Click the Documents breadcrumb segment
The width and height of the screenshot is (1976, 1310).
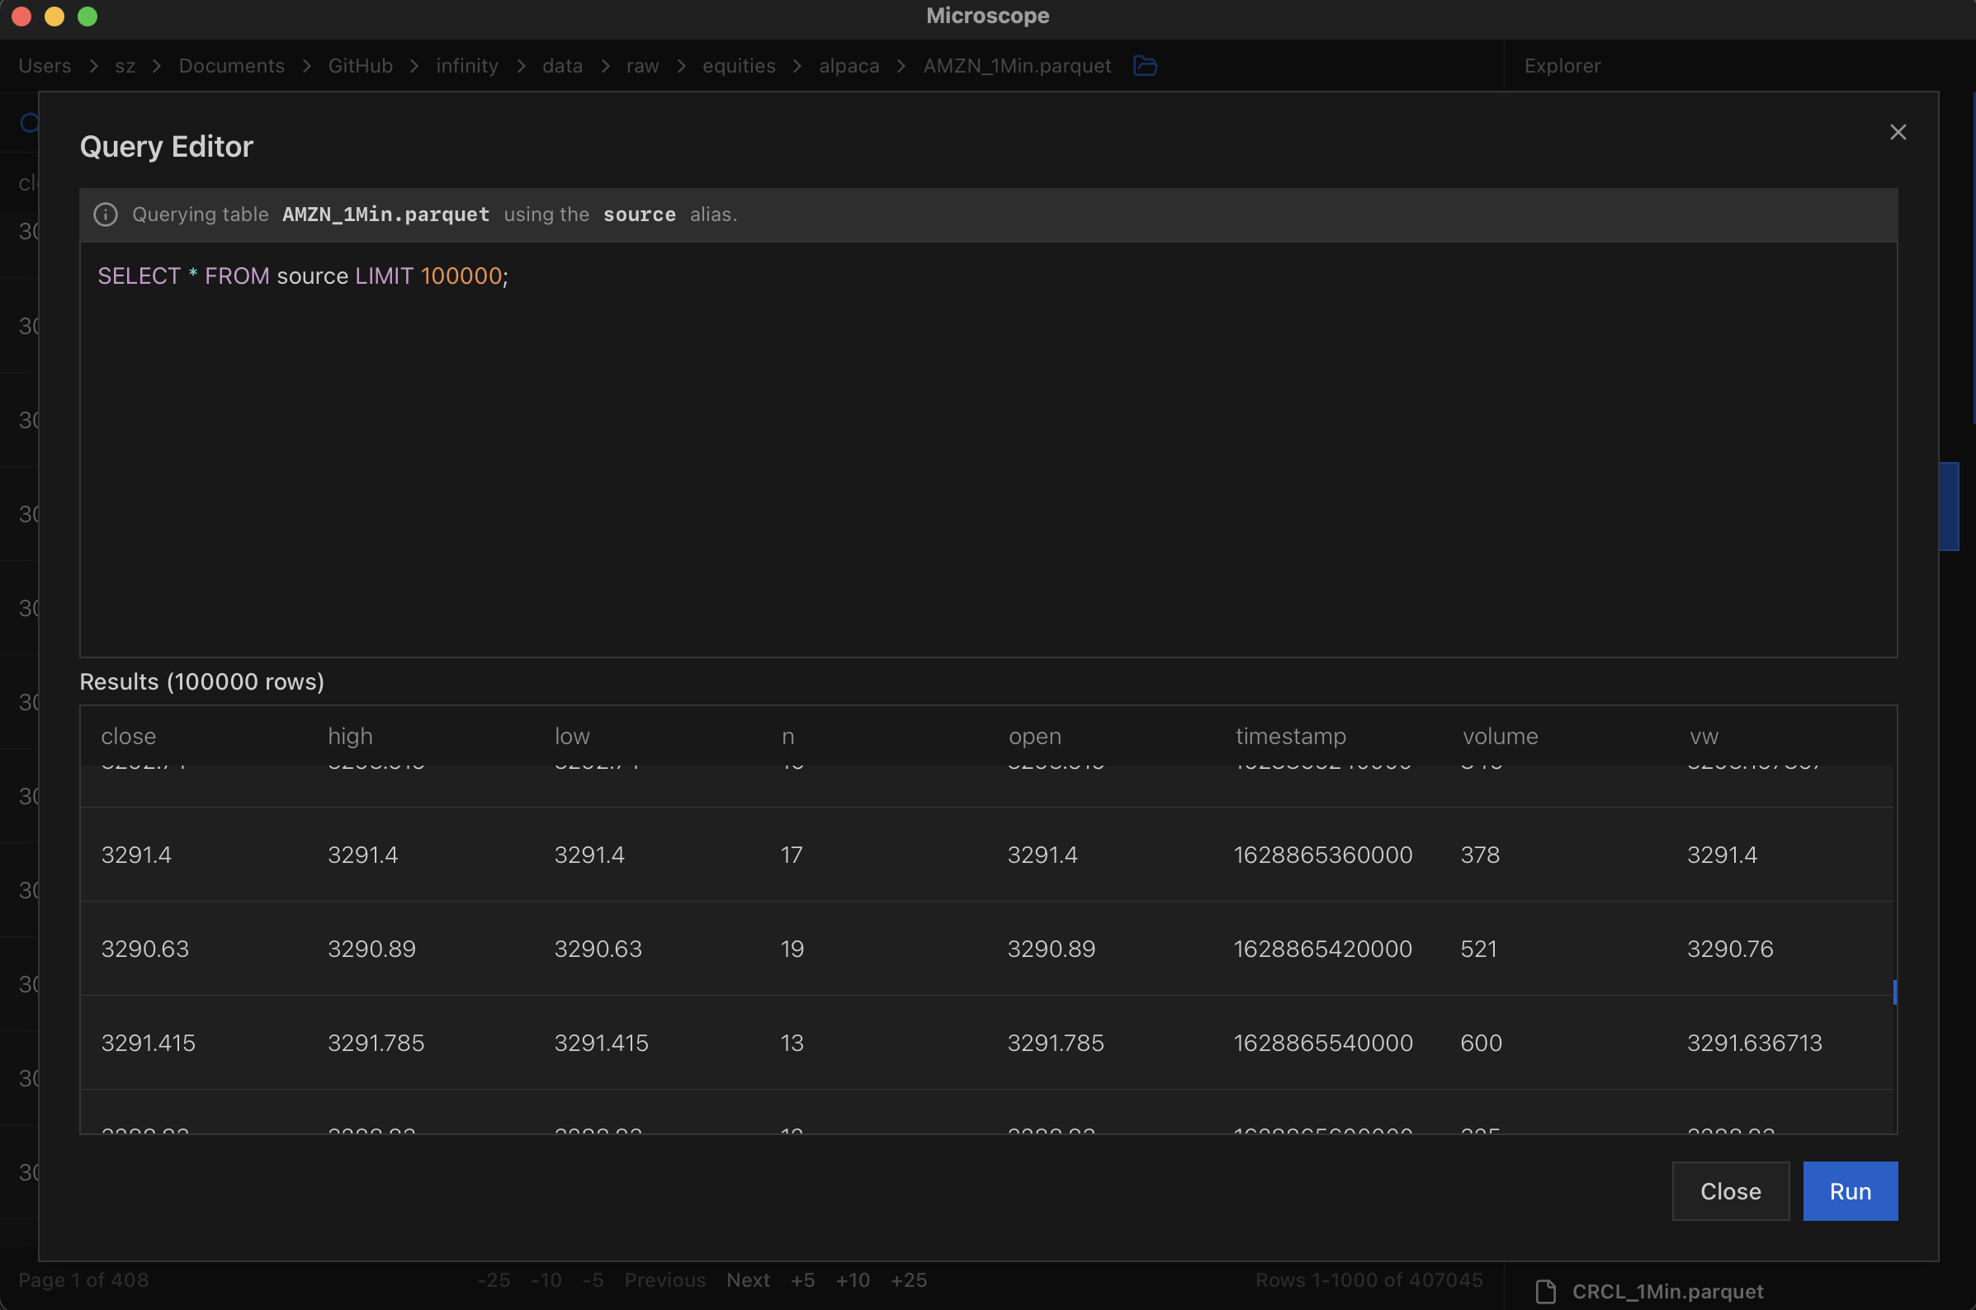(232, 65)
